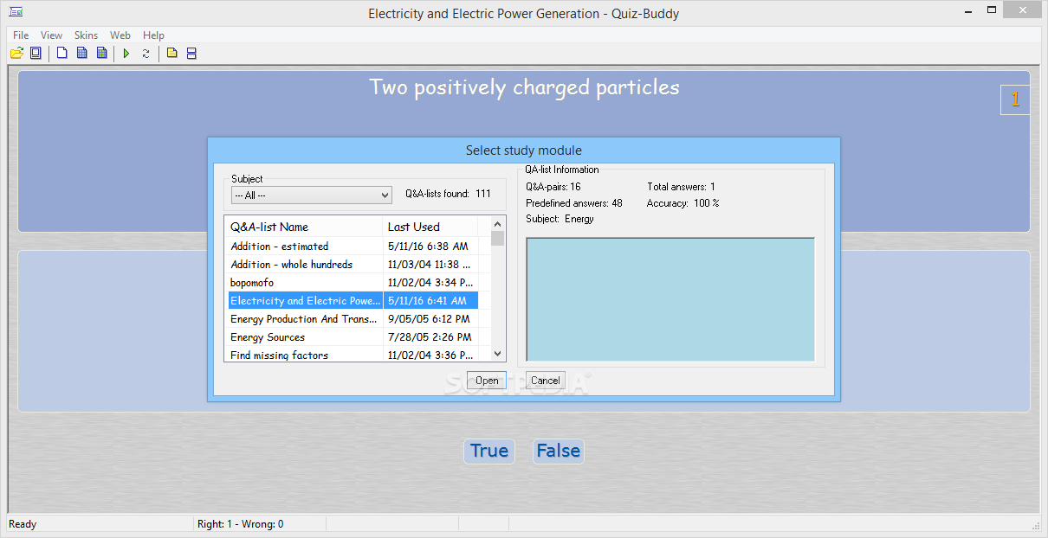Click the '9/05/05 6:12 PM' date cell
1048x538 pixels.
pos(430,319)
